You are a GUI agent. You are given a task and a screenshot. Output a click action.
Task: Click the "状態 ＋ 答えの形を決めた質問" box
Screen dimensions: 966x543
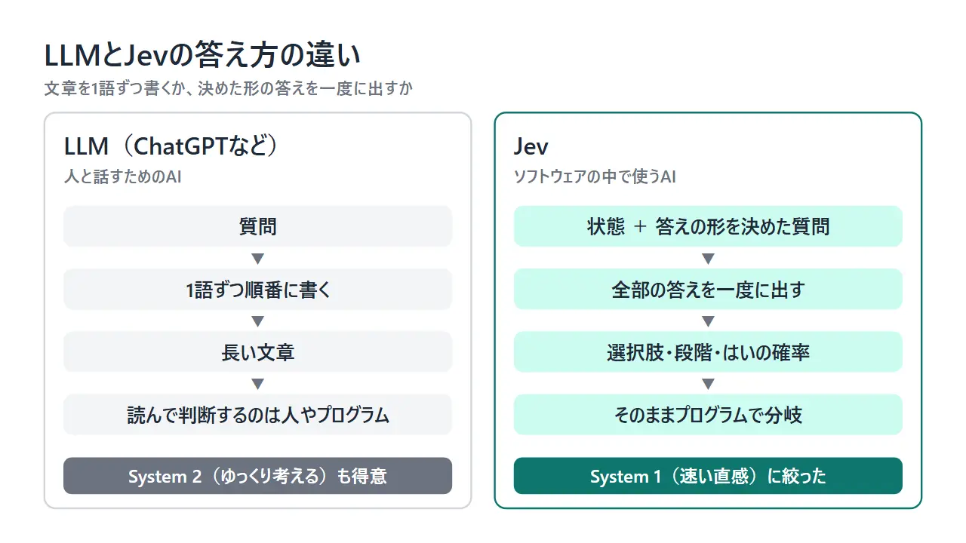click(708, 226)
